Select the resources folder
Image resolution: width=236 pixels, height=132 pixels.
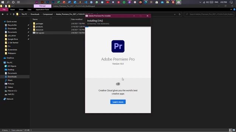click(x=39, y=30)
